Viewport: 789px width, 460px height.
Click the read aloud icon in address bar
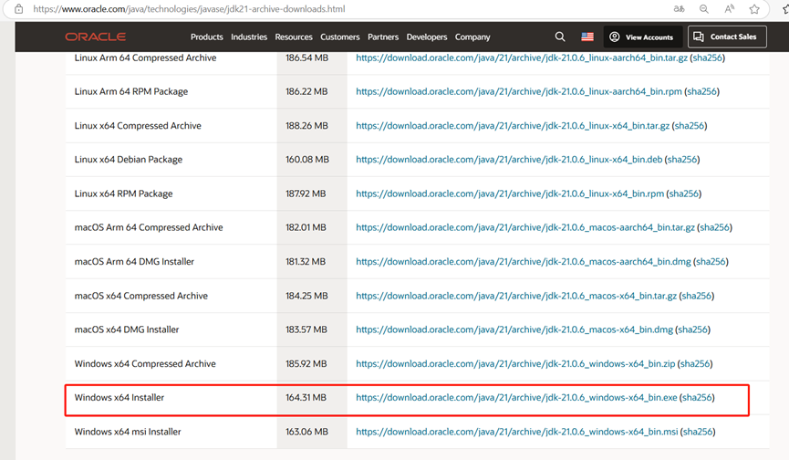coord(730,9)
